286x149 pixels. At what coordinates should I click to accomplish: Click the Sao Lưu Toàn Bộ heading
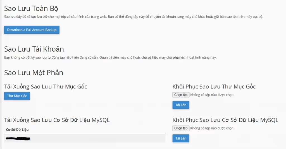pyautogui.click(x=31, y=8)
